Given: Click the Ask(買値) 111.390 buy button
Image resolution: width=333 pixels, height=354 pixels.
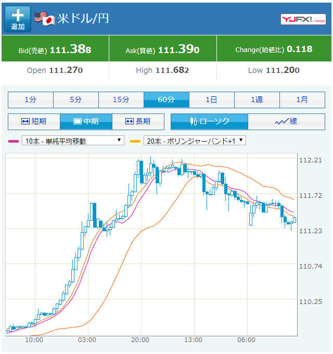Looking at the screenshot, I should point(163,49).
